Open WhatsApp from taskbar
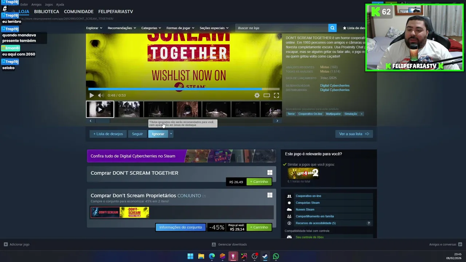 tap(276, 256)
